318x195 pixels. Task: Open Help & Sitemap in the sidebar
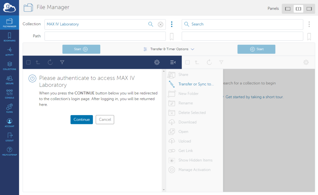pos(10,151)
